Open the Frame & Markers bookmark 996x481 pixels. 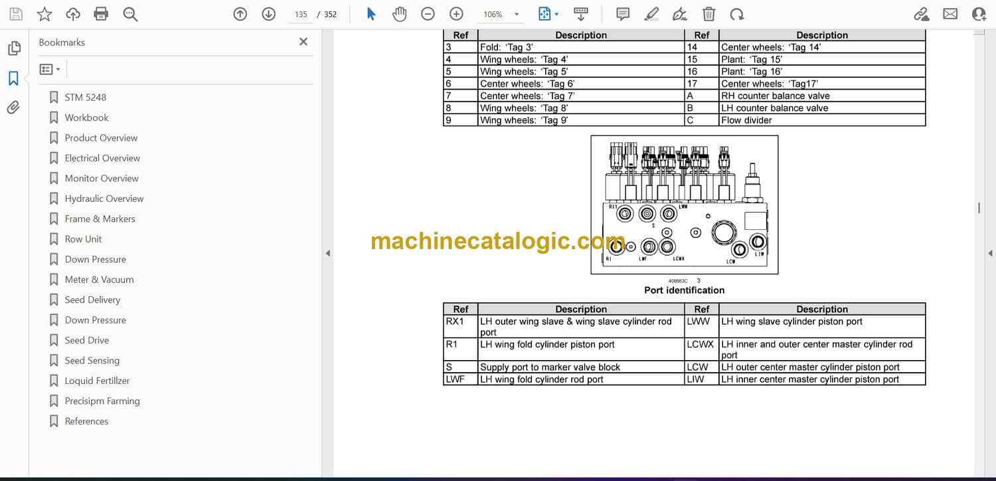pos(100,219)
